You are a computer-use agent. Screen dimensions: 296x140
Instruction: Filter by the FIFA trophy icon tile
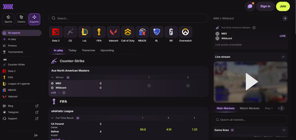click(x=99, y=32)
